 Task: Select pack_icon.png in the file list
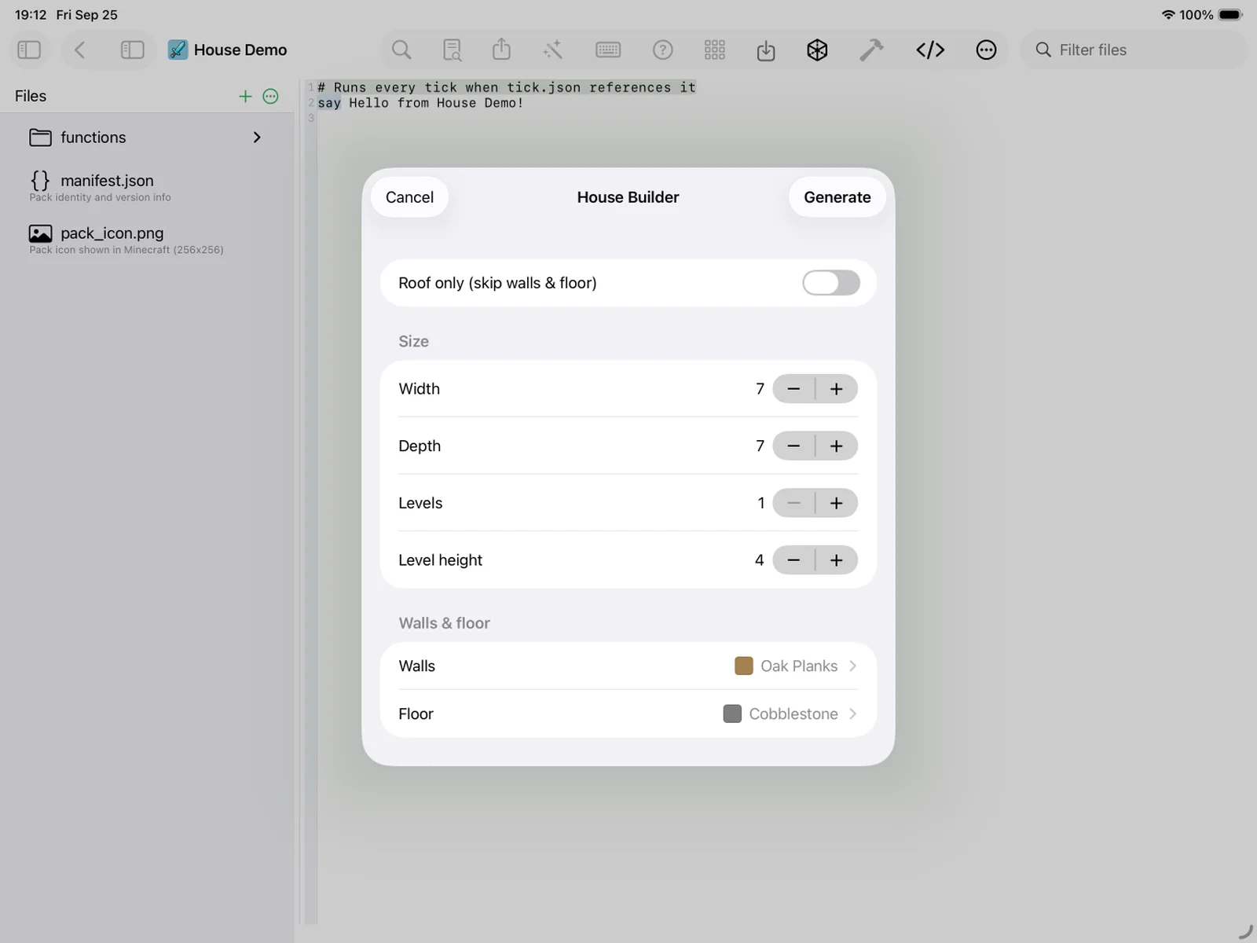coord(147,240)
